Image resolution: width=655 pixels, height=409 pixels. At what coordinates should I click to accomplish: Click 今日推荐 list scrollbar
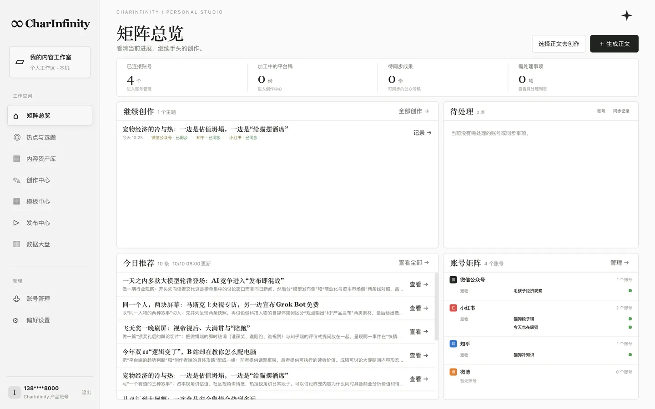point(436,307)
